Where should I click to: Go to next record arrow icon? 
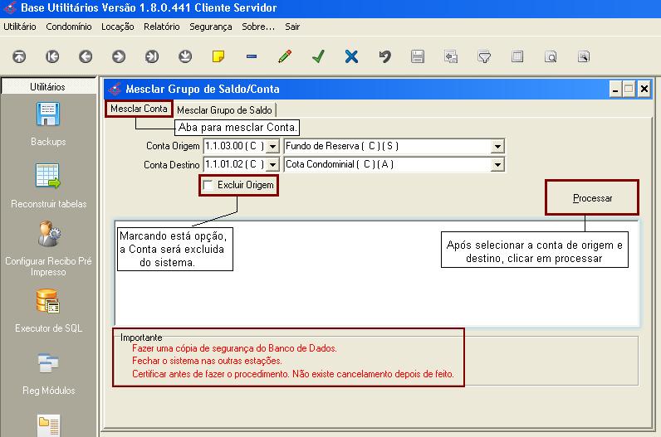[119, 56]
